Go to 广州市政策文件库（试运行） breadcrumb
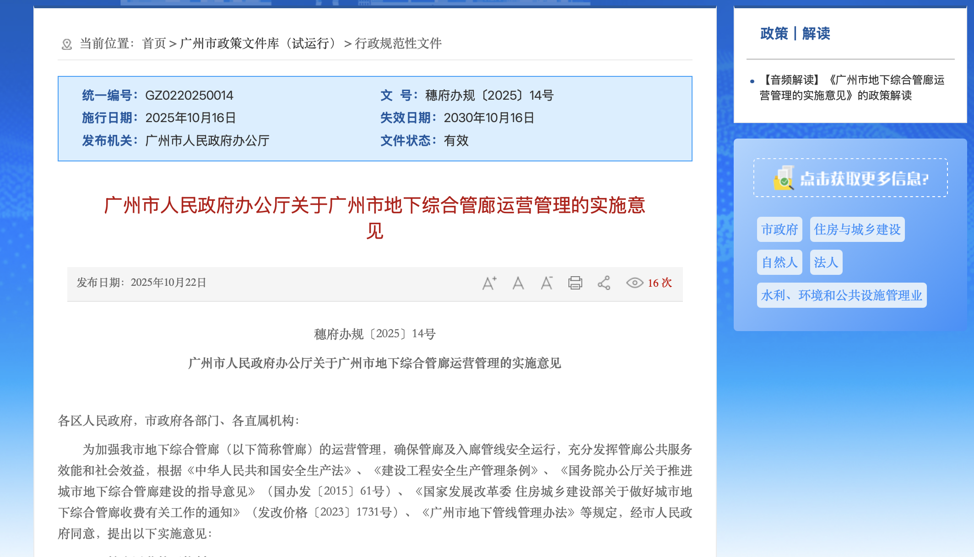Screen dimensions: 974x557 click(x=259, y=43)
